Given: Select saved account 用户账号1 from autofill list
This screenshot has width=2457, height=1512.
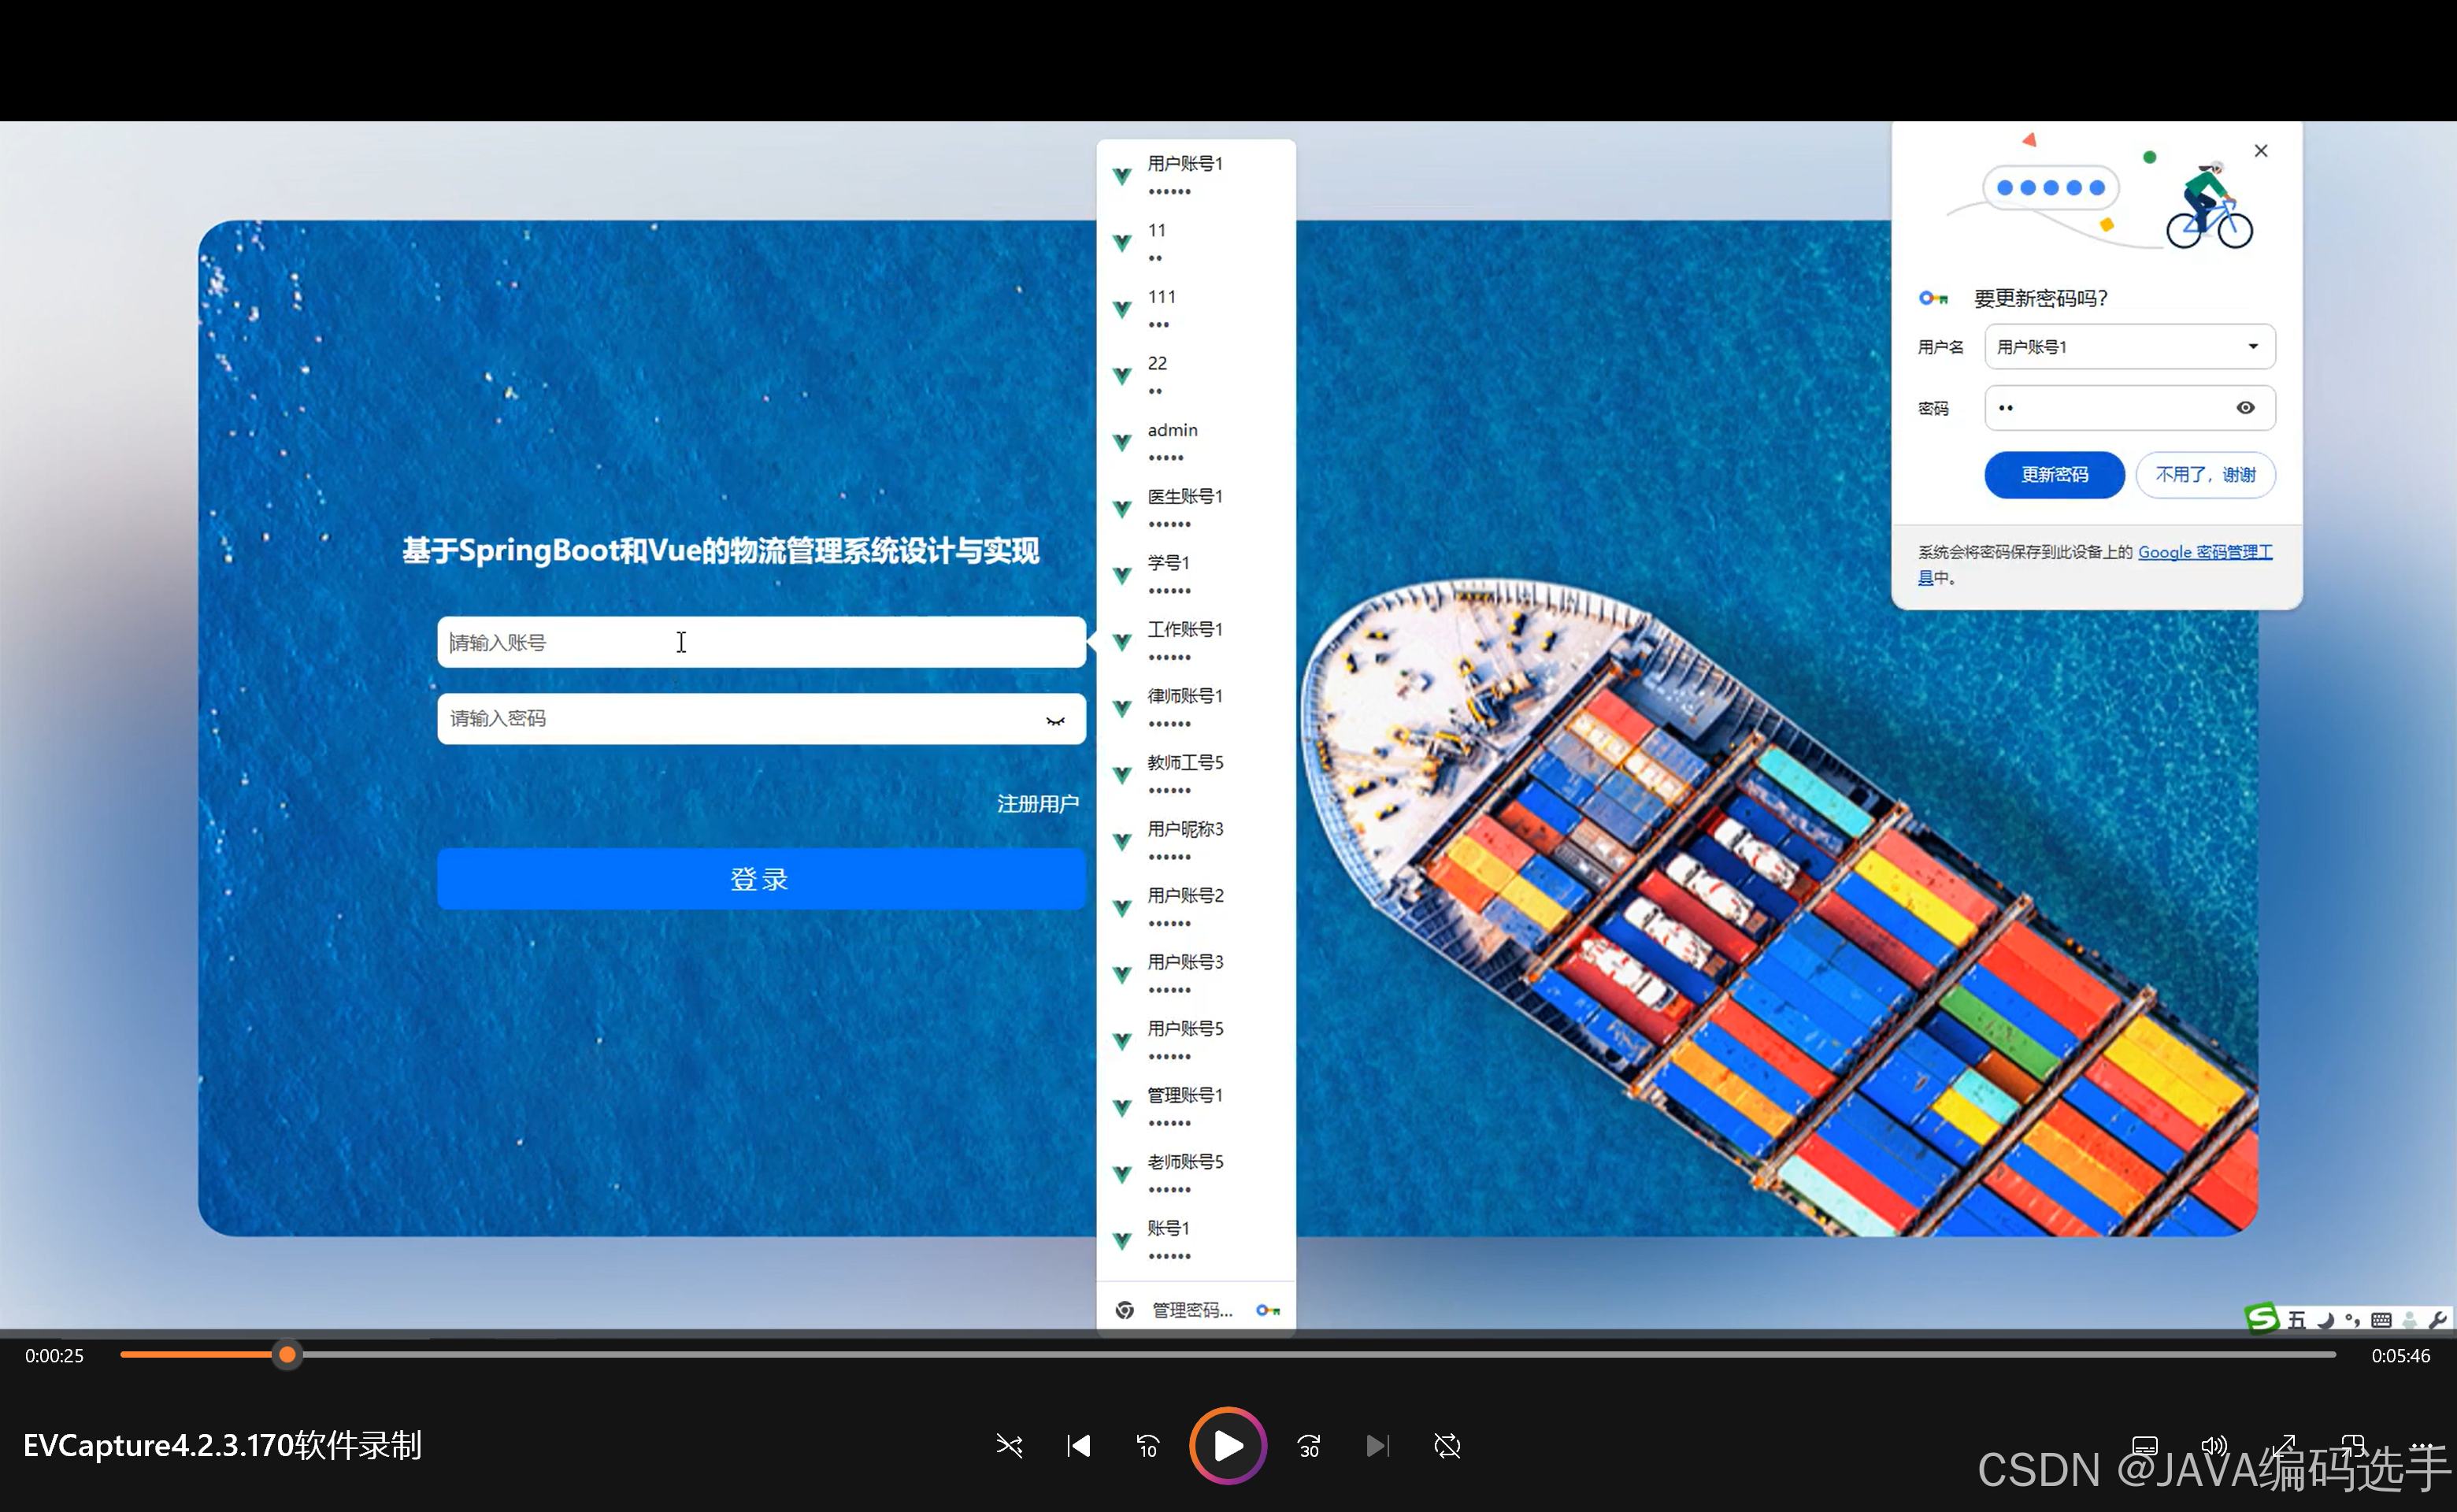Looking at the screenshot, I should [1196, 176].
